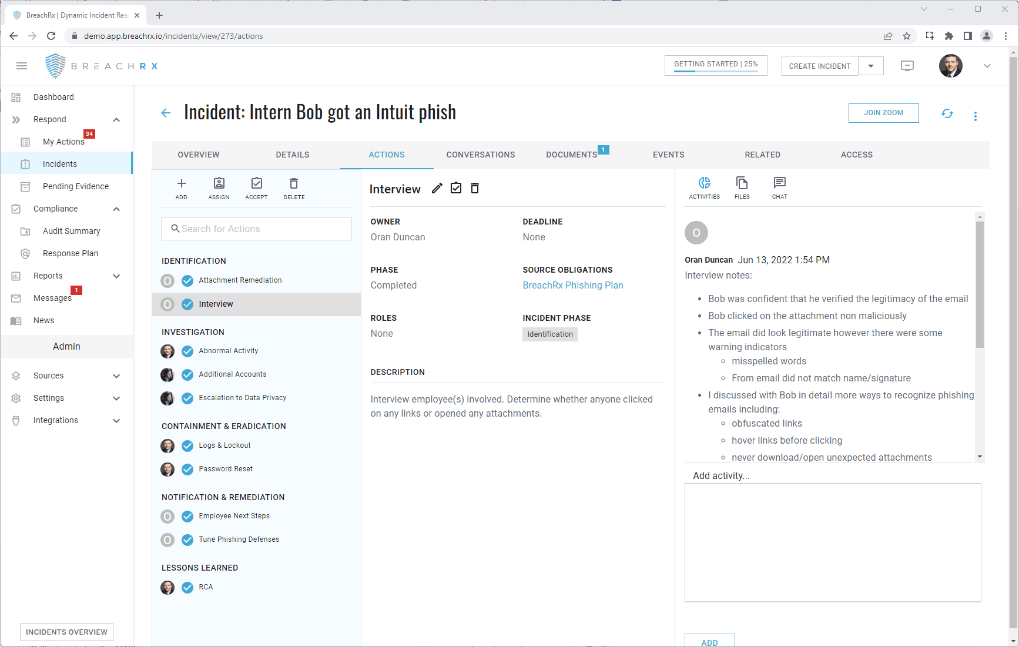Click the Add action plus icon
The height and width of the screenshot is (647, 1019).
(x=181, y=184)
